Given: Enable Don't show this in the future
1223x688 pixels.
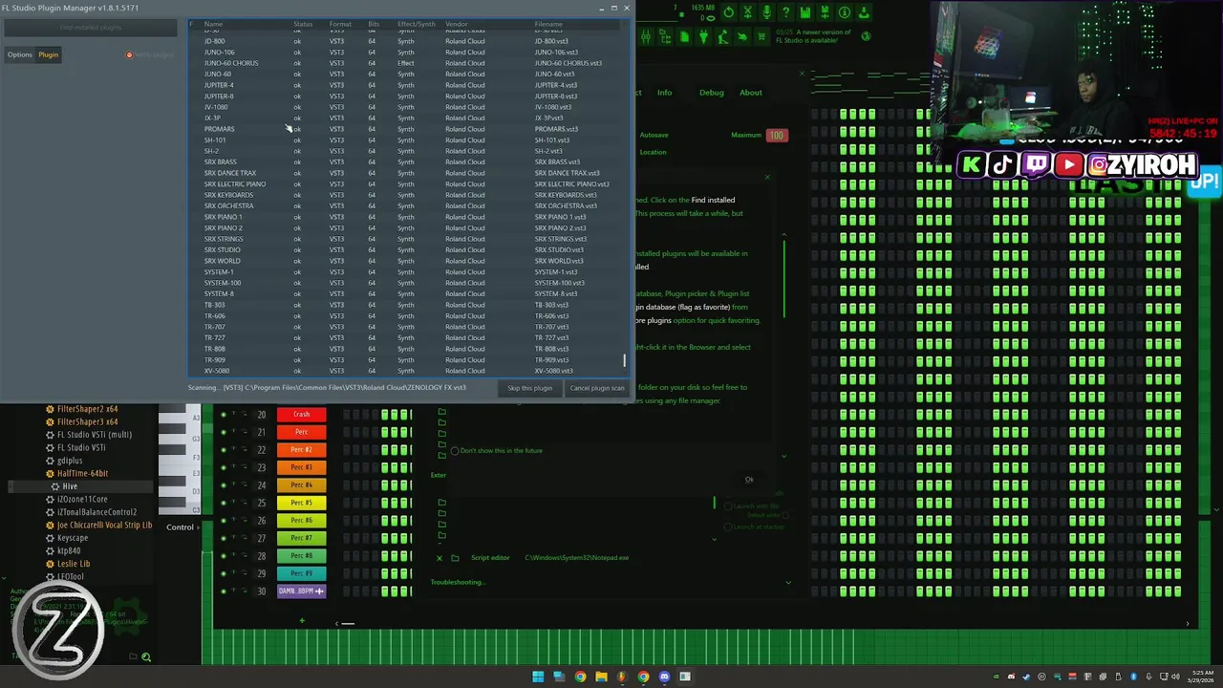Looking at the screenshot, I should point(455,451).
